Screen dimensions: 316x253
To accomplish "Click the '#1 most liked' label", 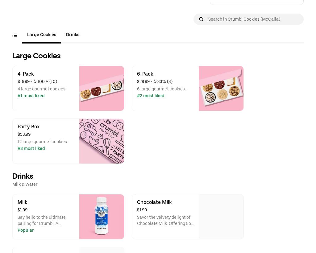I will pos(31,96).
